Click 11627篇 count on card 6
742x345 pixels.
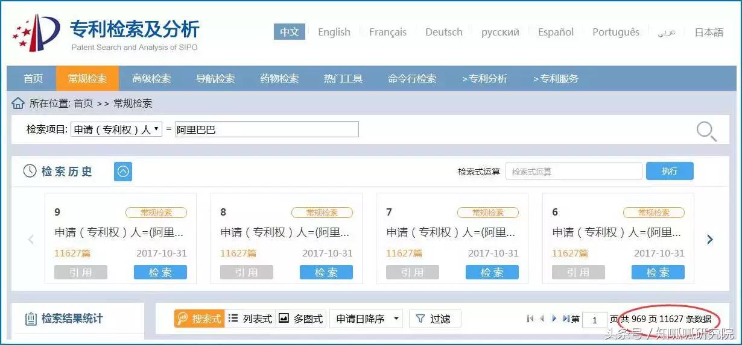point(570,253)
